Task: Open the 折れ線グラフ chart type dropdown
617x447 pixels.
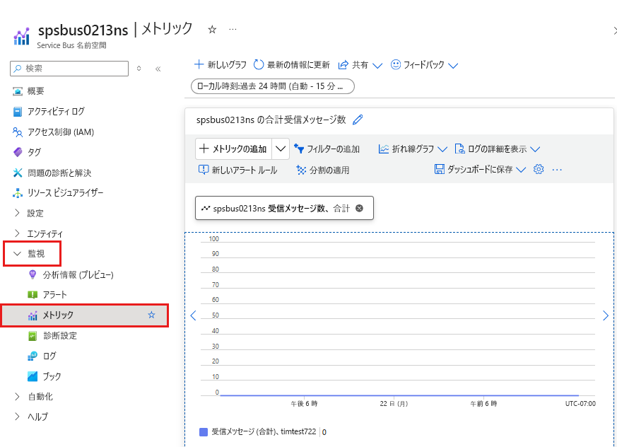Action: point(413,149)
